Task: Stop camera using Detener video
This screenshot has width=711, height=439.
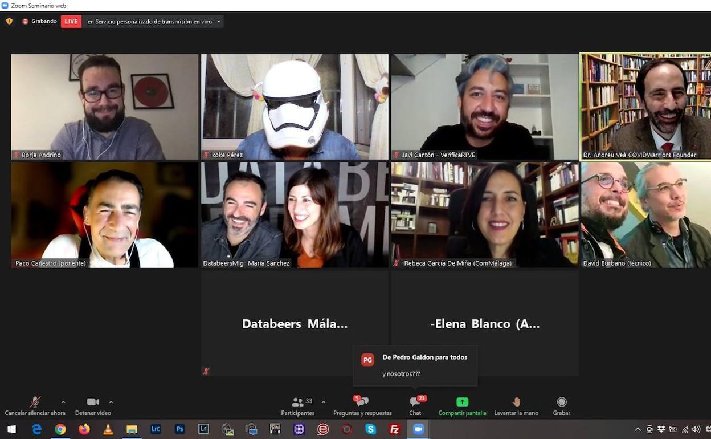Action: (x=93, y=405)
